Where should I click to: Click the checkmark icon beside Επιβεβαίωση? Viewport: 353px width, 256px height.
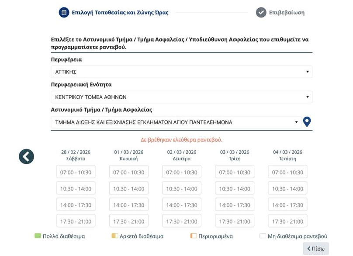pyautogui.click(x=261, y=13)
